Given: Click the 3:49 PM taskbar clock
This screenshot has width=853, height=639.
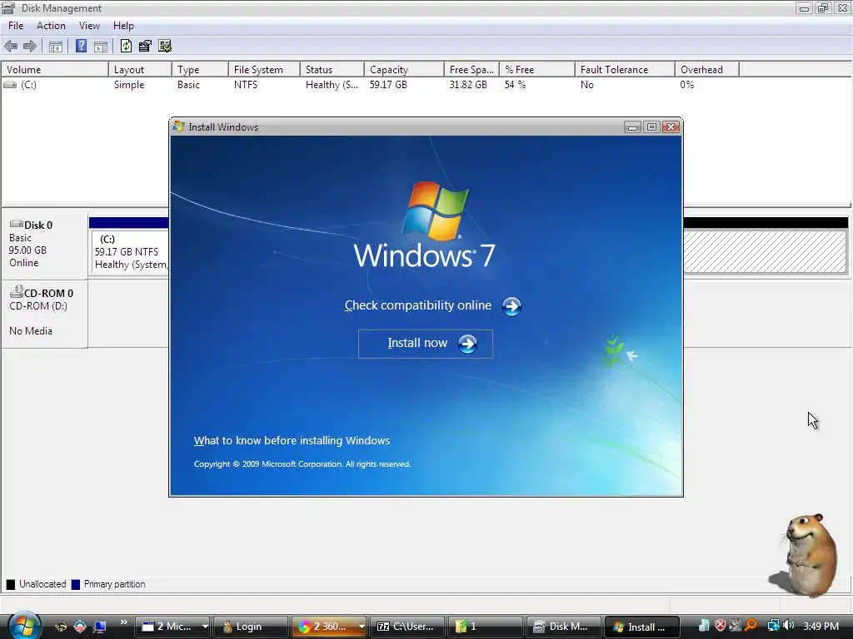Looking at the screenshot, I should [821, 627].
